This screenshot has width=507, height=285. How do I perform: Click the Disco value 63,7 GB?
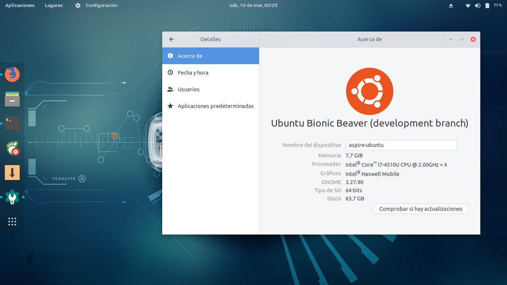click(355, 198)
